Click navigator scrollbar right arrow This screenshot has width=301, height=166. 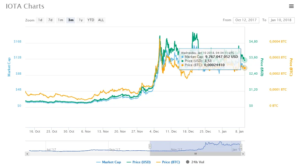coord(243,154)
